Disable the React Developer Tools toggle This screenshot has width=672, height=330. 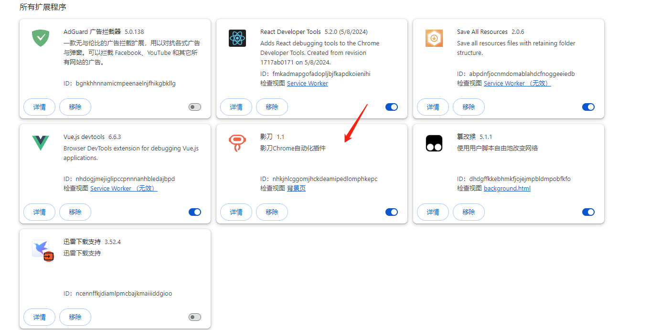click(392, 107)
